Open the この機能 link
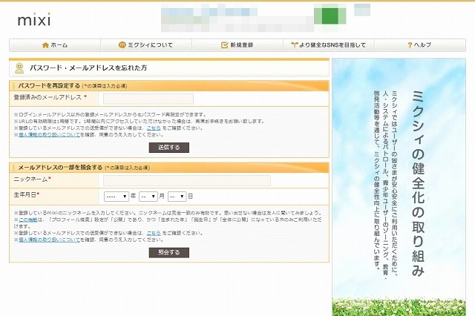 pos(28,220)
